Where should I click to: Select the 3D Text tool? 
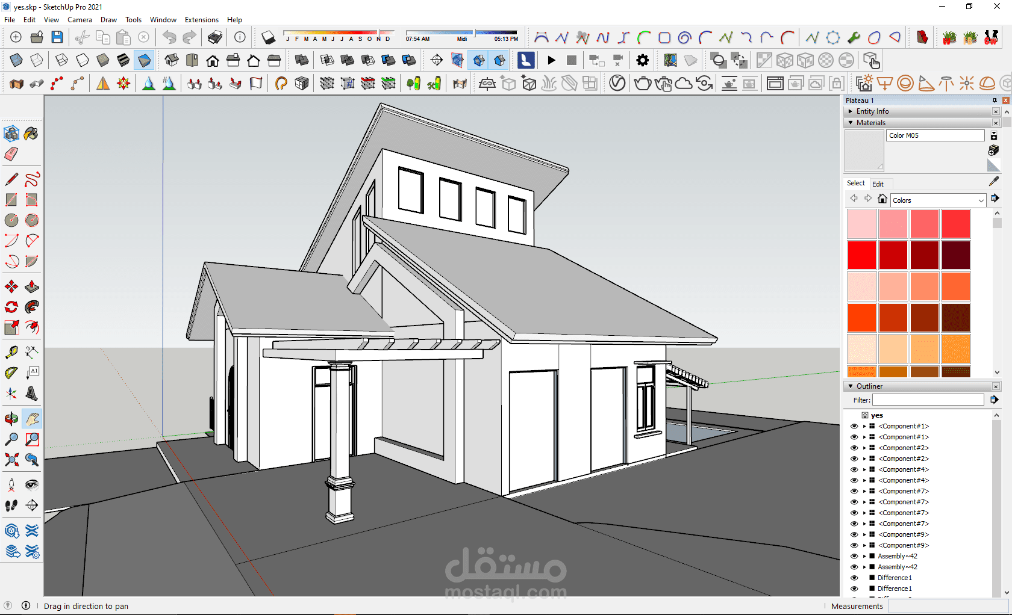click(x=32, y=394)
